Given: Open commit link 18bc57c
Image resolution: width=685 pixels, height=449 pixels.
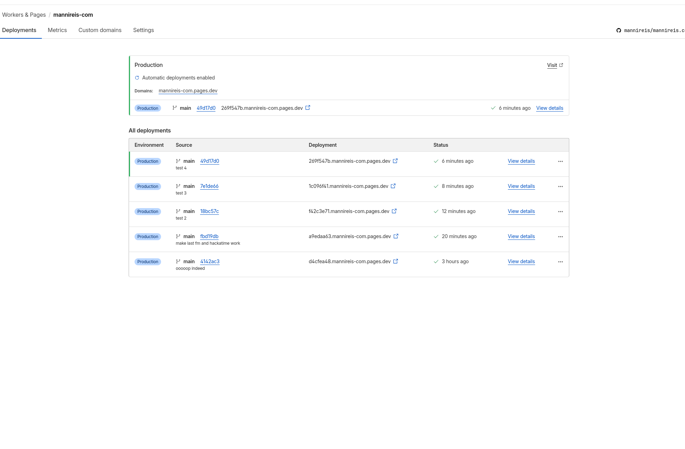Looking at the screenshot, I should [x=209, y=211].
